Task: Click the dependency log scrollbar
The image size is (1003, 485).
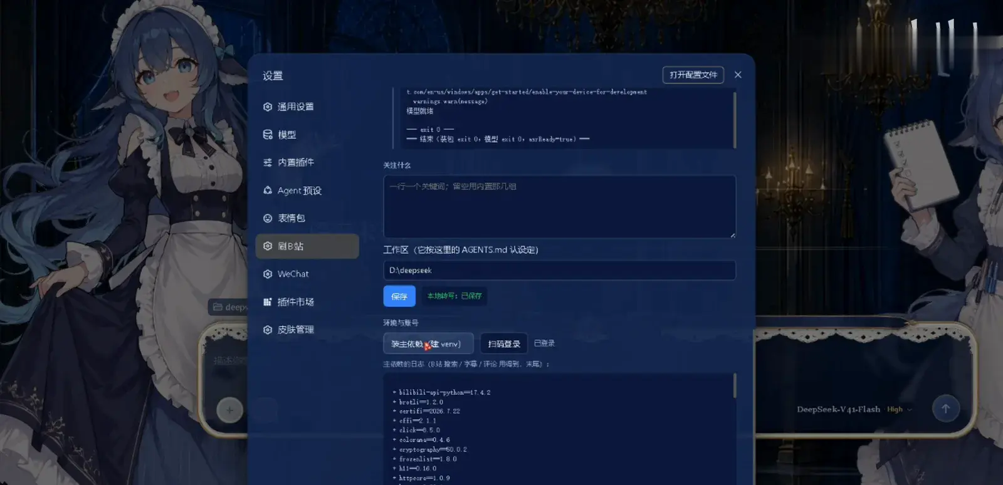Action: 734,386
